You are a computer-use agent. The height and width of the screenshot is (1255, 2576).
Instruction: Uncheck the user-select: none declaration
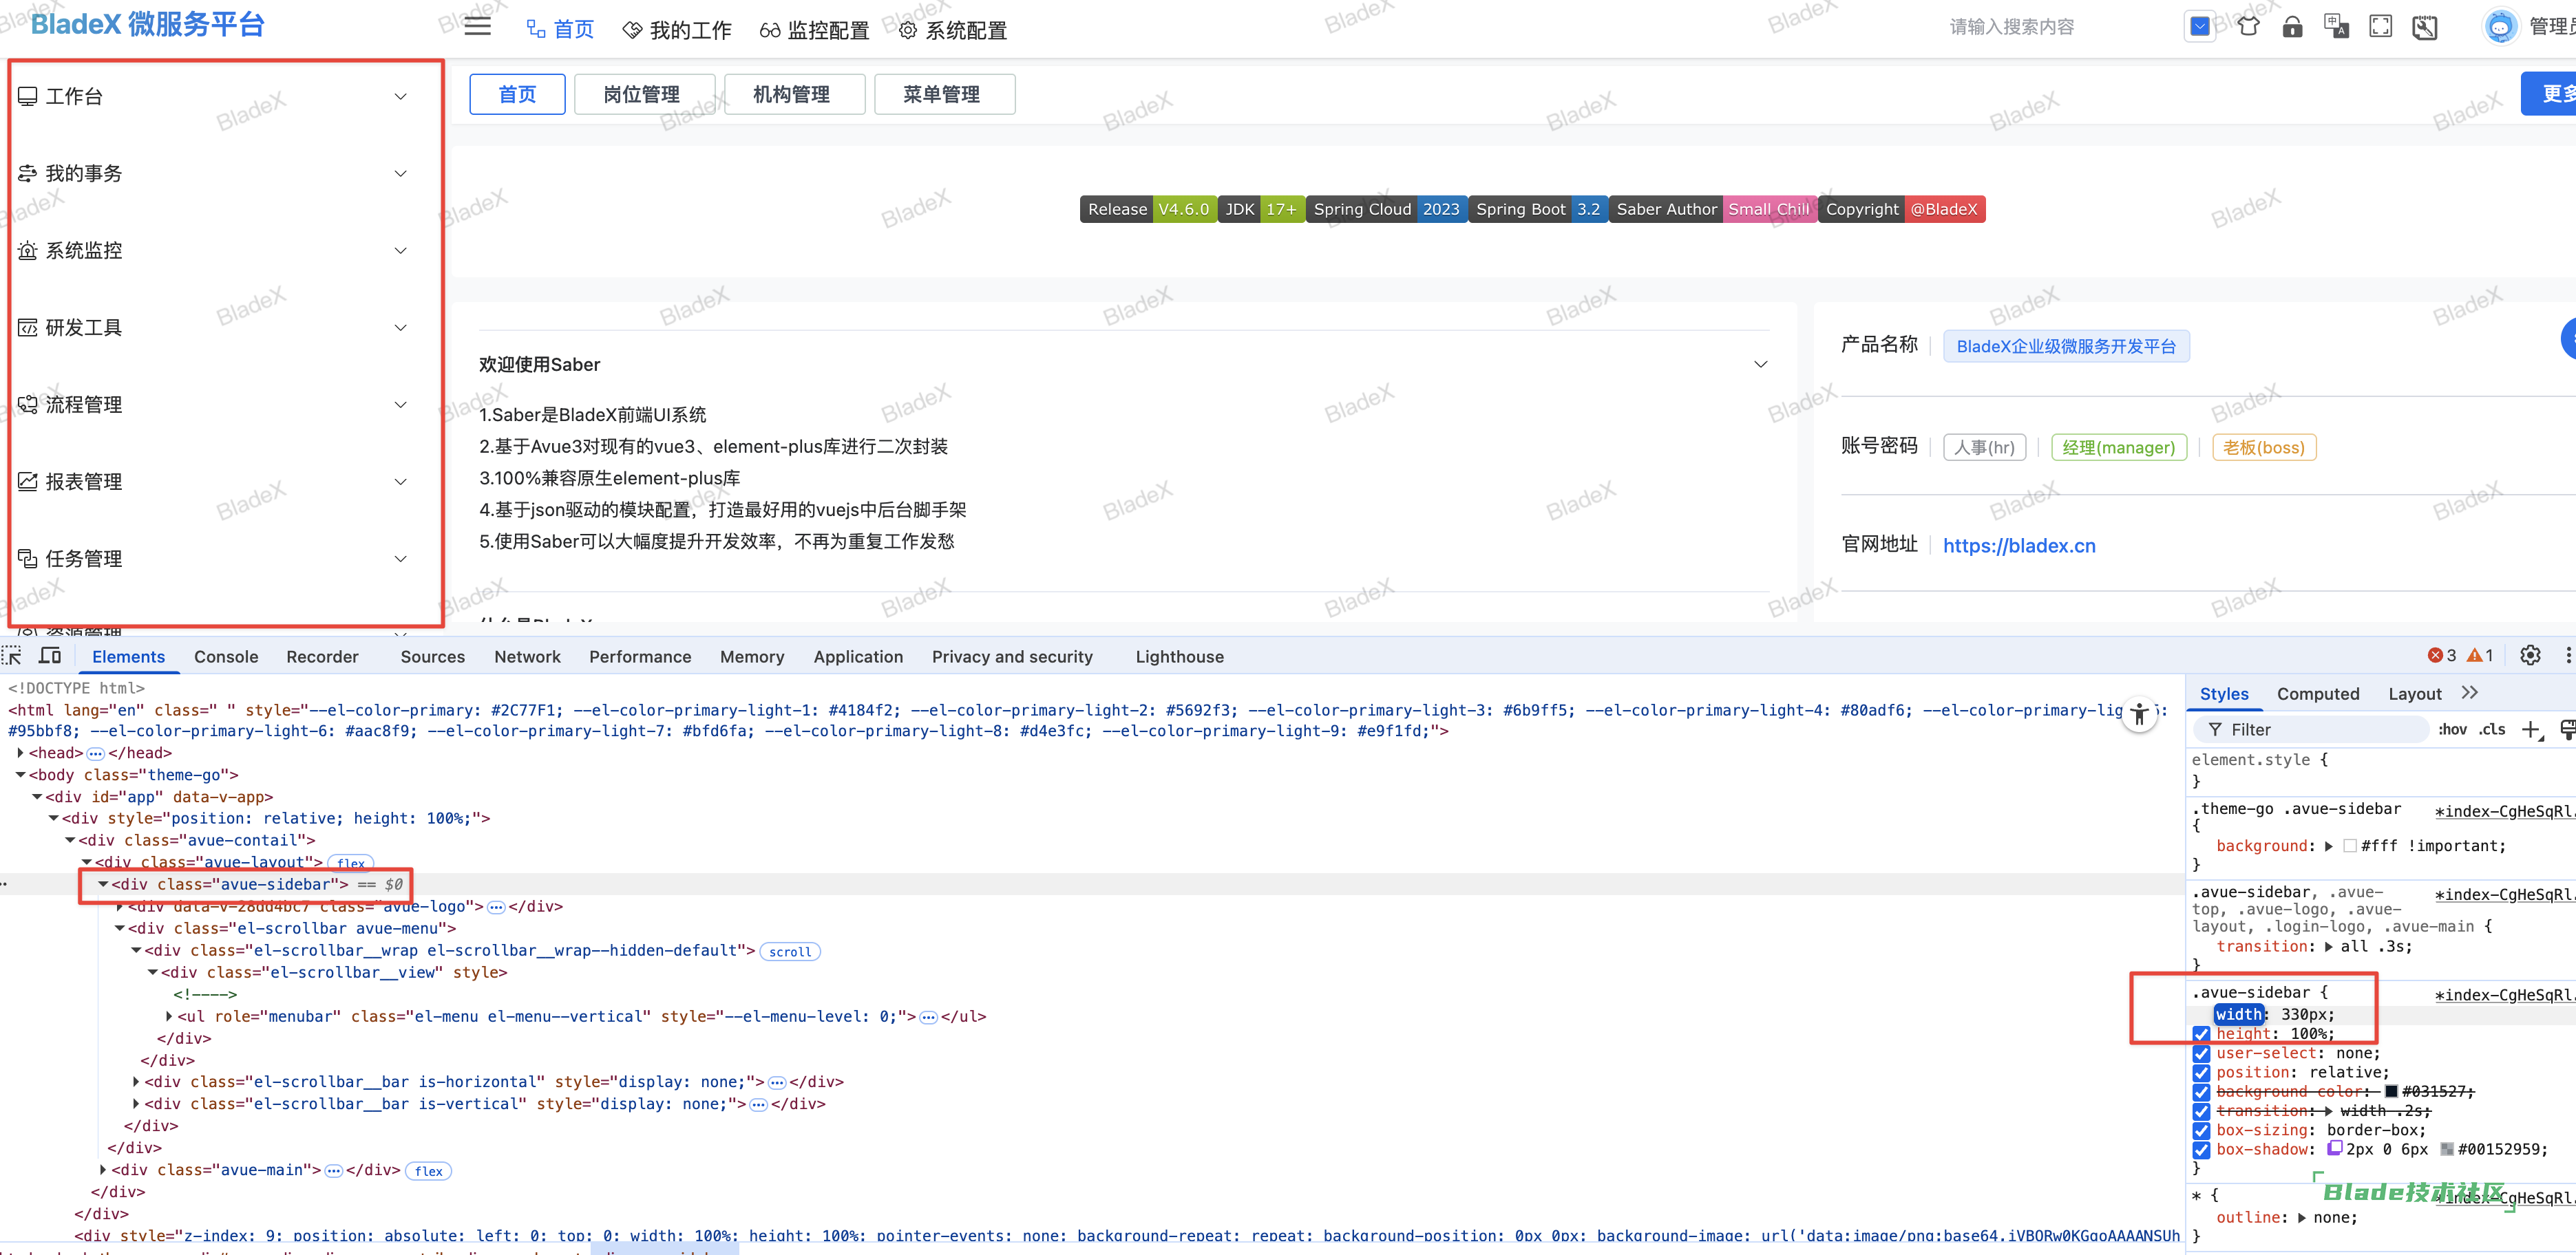coord(2201,1053)
